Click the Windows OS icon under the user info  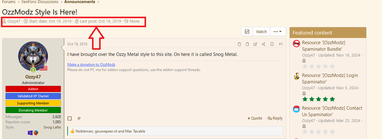coord(30,133)
